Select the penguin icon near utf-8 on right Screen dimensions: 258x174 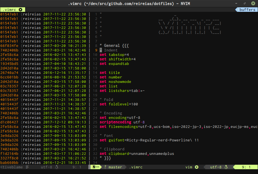pos(226,167)
